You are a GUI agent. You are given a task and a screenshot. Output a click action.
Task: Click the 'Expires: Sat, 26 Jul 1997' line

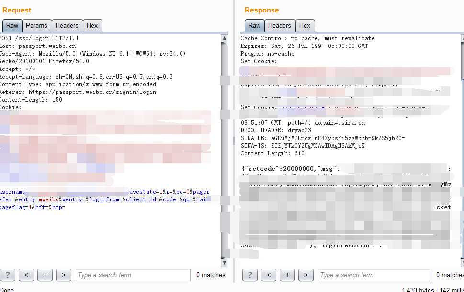tap(304, 46)
